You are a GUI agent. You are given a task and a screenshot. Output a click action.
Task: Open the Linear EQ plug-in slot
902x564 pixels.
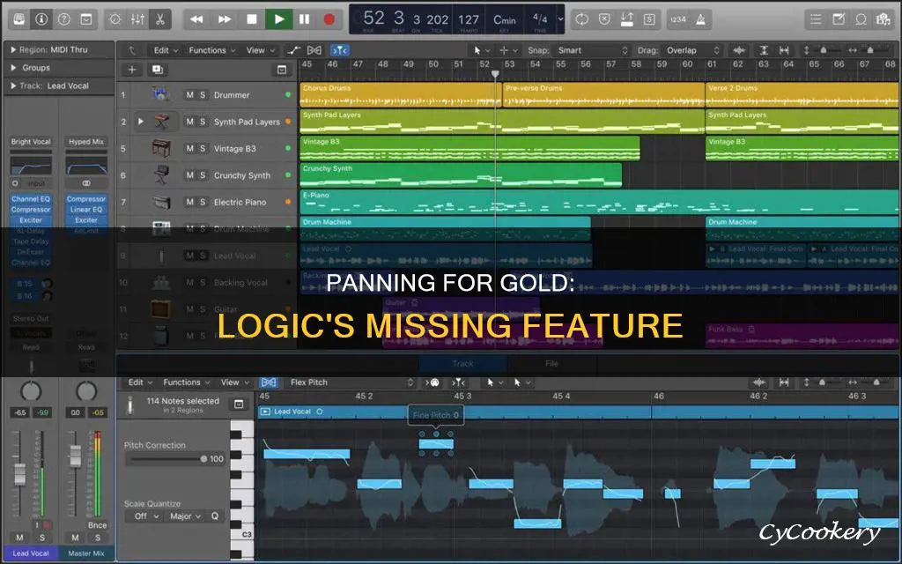pos(86,210)
